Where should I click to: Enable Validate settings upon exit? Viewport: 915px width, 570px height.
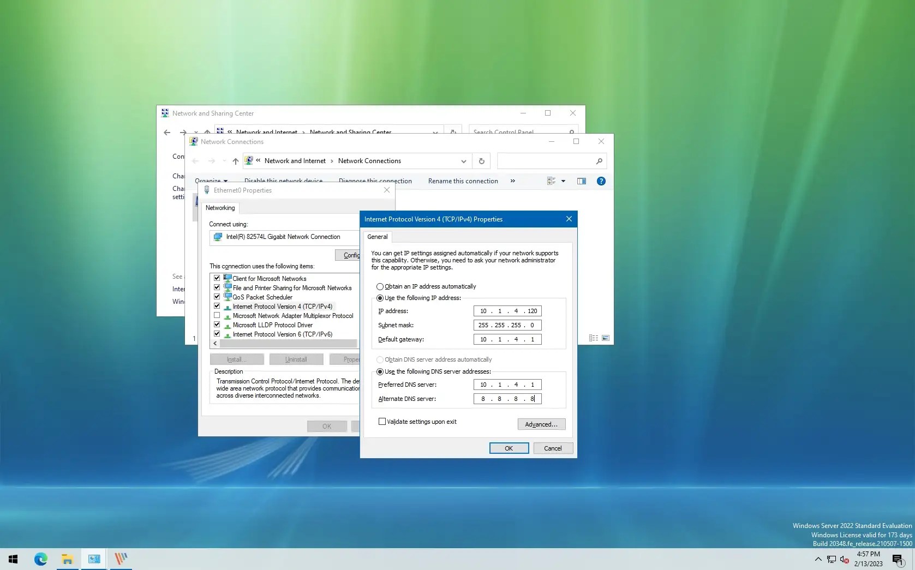(x=381, y=421)
